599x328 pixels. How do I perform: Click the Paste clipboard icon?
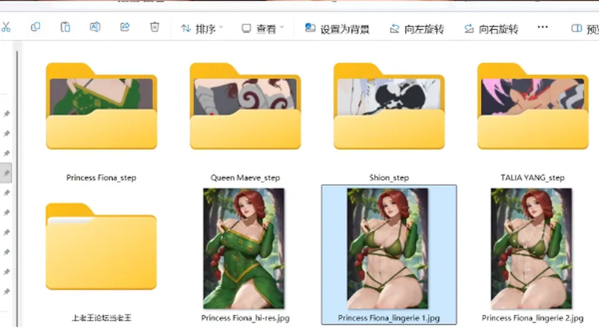tap(66, 27)
